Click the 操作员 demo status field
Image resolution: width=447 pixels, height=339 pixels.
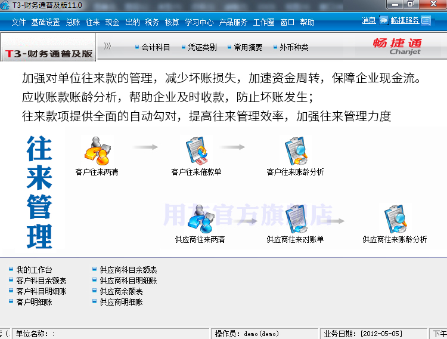(x=264, y=334)
